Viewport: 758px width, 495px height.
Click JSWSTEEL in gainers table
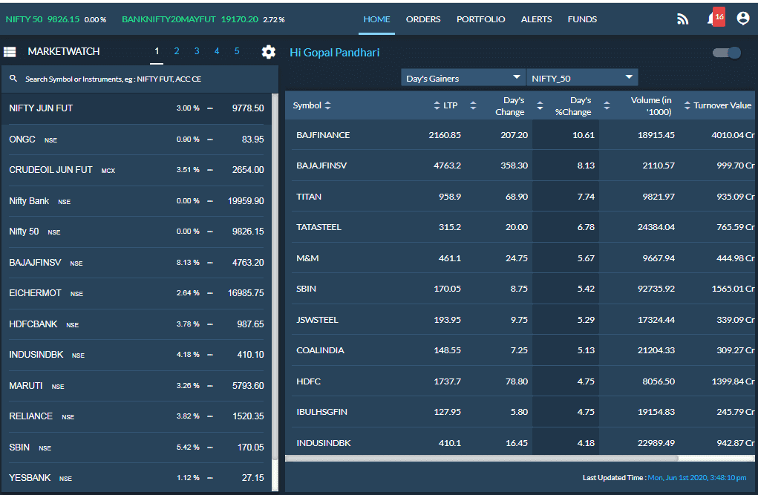pos(317,320)
